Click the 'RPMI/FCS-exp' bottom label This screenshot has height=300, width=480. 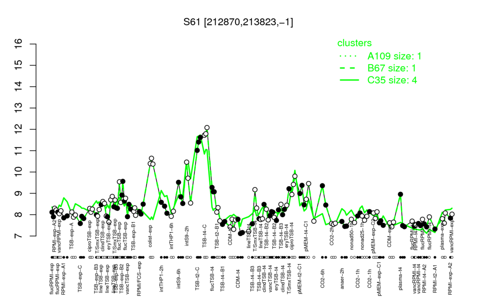click(x=139, y=279)
